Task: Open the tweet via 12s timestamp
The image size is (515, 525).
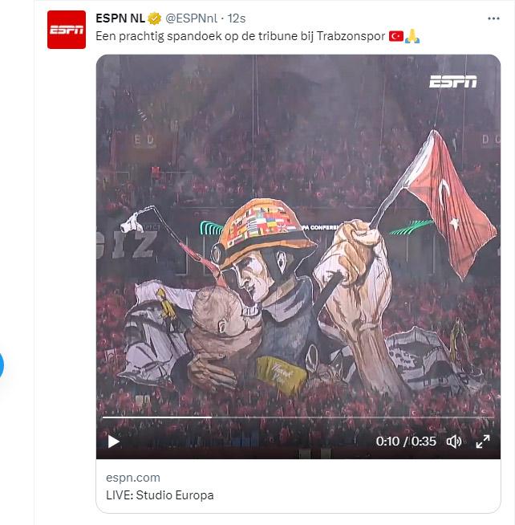Action: pos(237,18)
